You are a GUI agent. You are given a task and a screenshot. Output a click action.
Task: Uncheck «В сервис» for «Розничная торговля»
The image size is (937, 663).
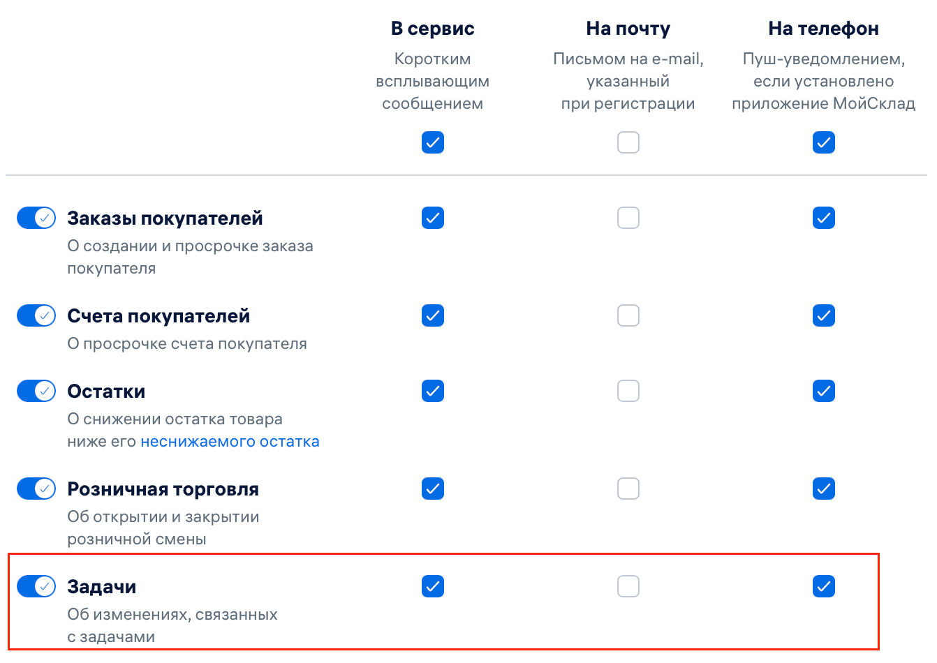coord(433,489)
